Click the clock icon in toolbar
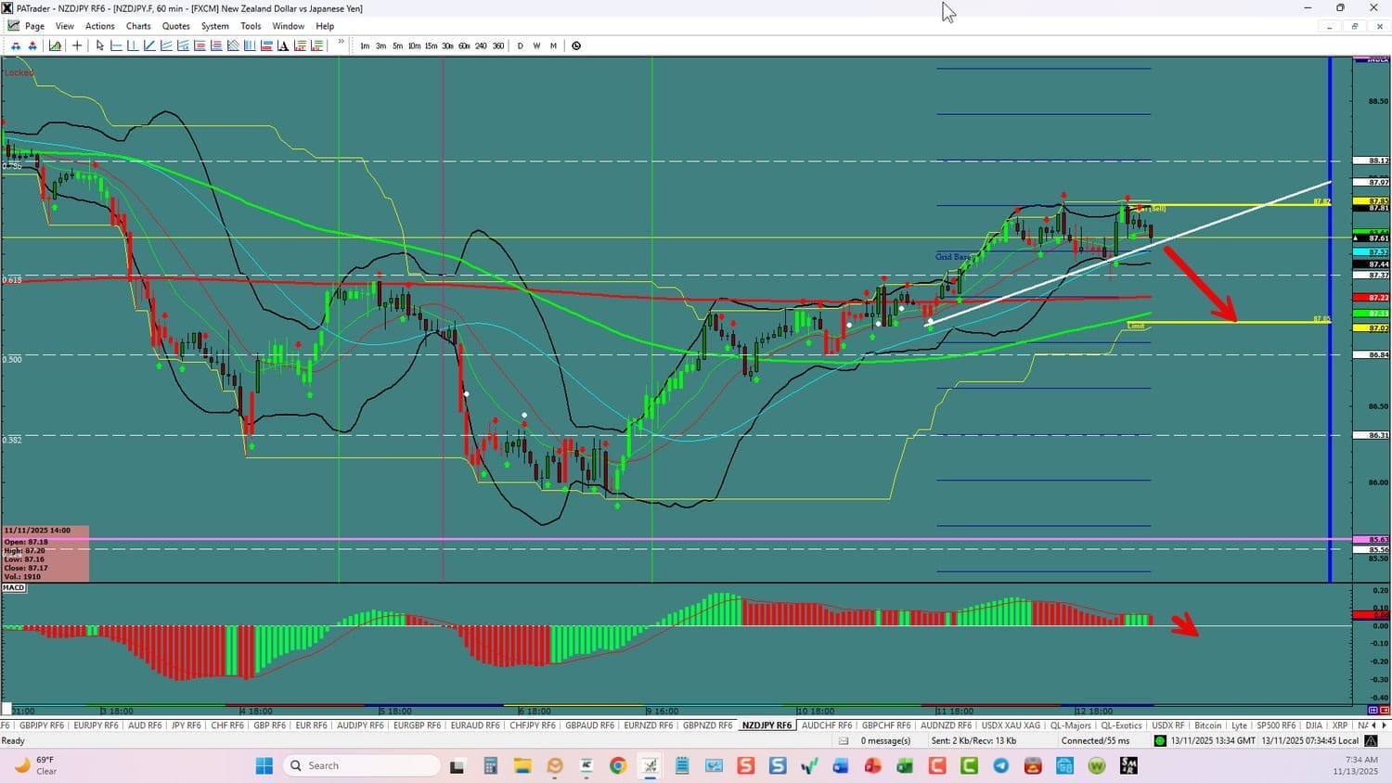1392x783 pixels. [576, 45]
